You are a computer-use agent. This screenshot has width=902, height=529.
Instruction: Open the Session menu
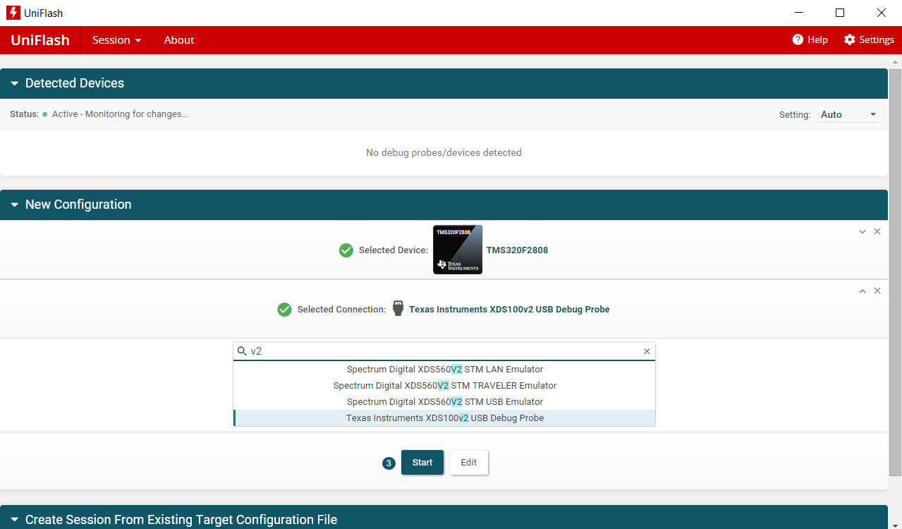pyautogui.click(x=116, y=40)
